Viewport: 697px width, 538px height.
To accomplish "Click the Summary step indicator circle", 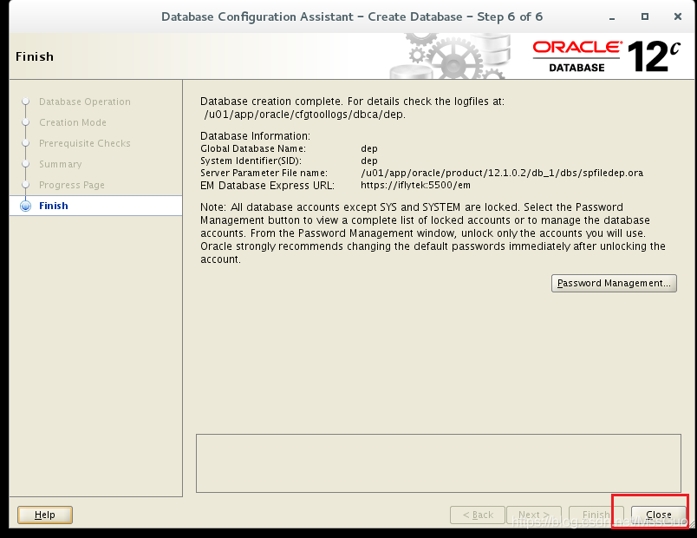I will (x=24, y=164).
